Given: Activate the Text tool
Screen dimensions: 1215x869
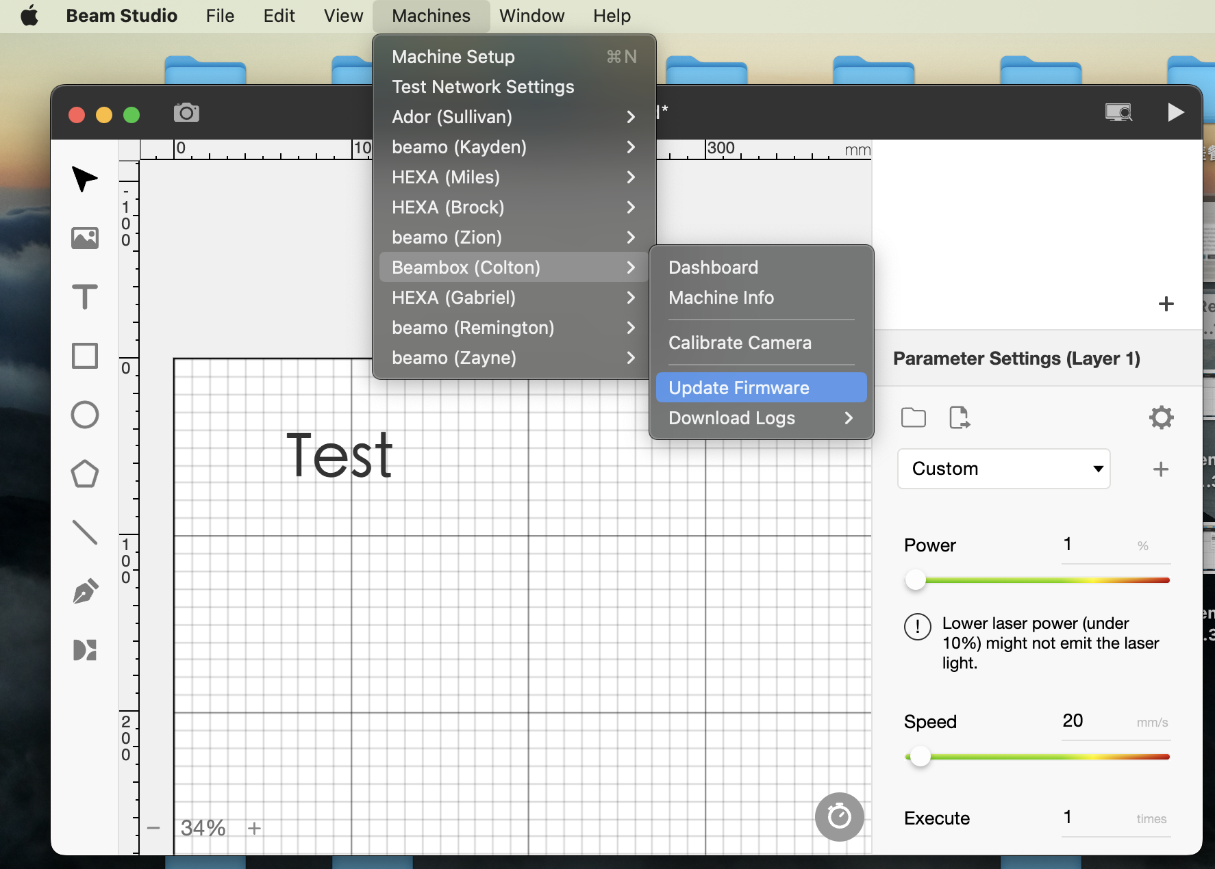Looking at the screenshot, I should pos(84,297).
